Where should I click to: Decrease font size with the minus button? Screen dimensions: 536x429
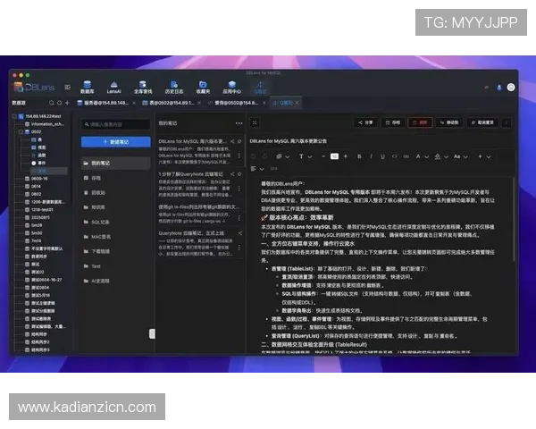[x=323, y=156]
